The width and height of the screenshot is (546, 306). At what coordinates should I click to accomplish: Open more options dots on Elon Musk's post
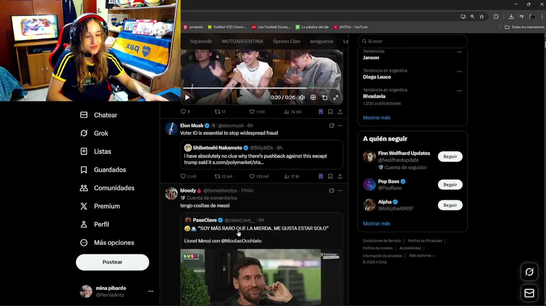(x=340, y=126)
